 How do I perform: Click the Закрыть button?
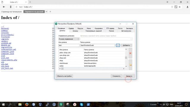(x=129, y=76)
